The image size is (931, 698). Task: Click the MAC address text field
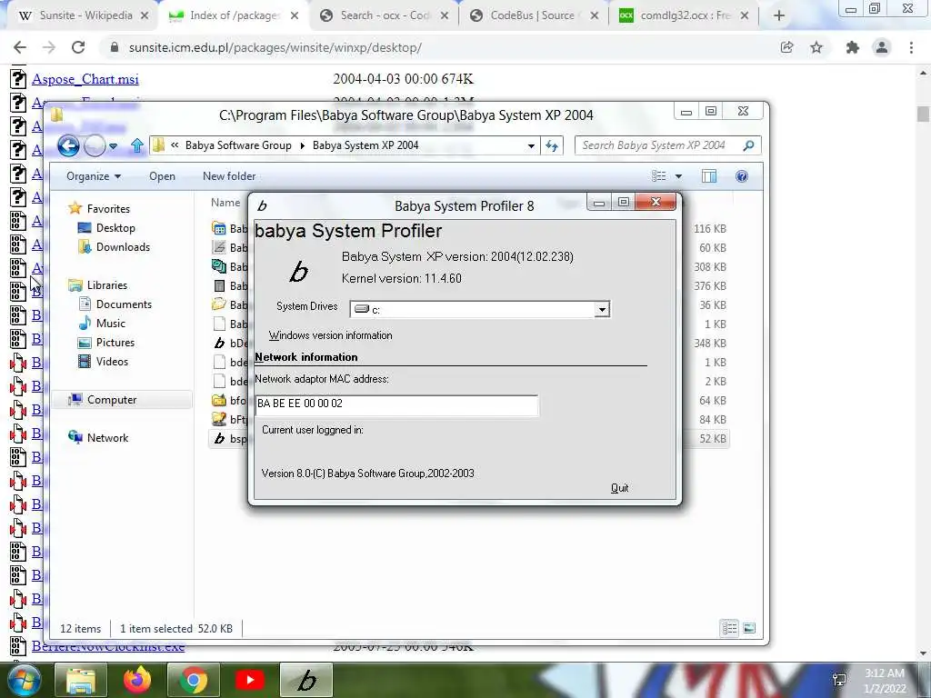[396, 404]
